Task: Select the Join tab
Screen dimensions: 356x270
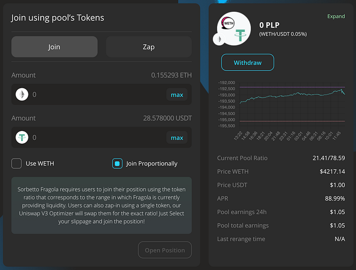Action: pos(54,47)
